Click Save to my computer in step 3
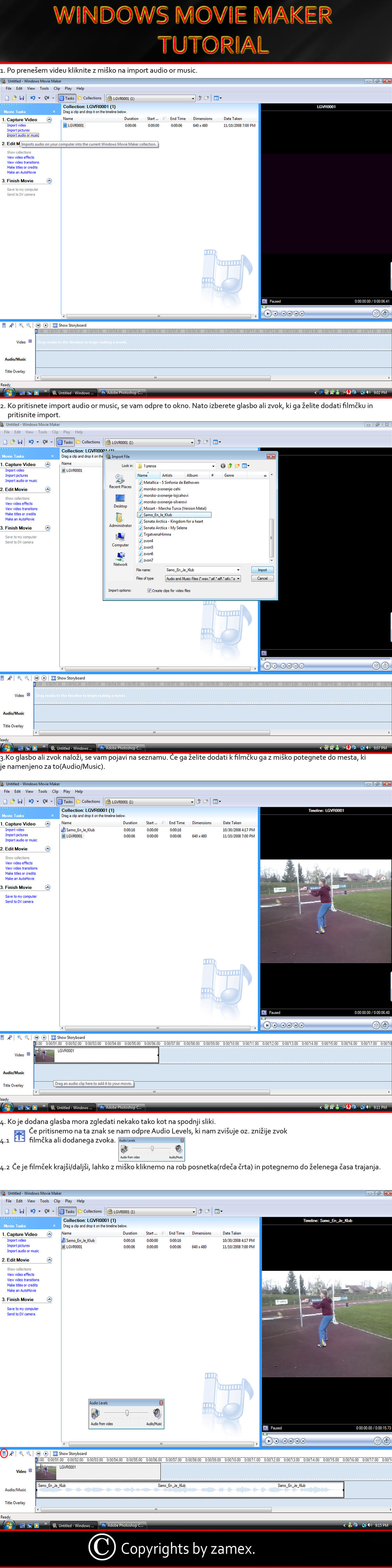Screen dimensions: 392x1568 click(21, 897)
